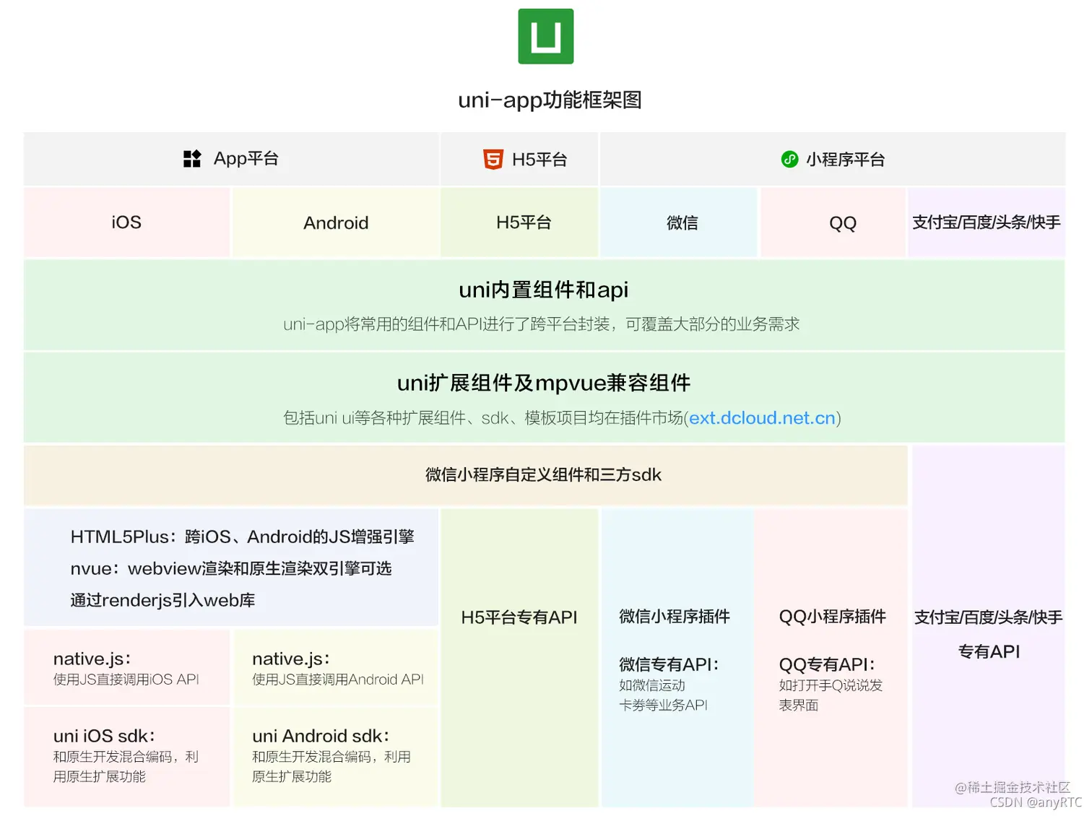This screenshot has height=816, width=1092.
Task: Select the 包括uni ui等各种扩展组件 description
Action: tap(562, 418)
